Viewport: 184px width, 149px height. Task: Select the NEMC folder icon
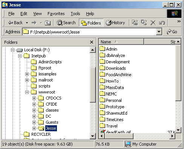102,94
